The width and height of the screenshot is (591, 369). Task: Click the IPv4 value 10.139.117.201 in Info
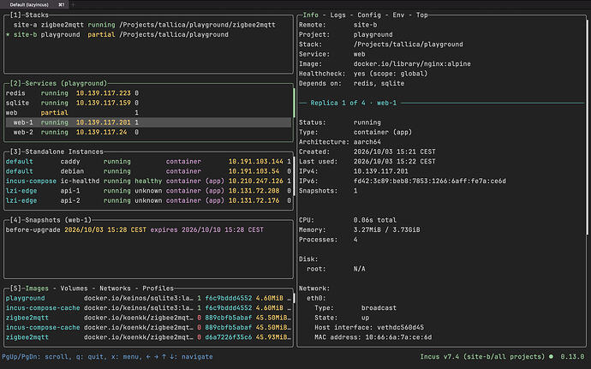[380, 171]
